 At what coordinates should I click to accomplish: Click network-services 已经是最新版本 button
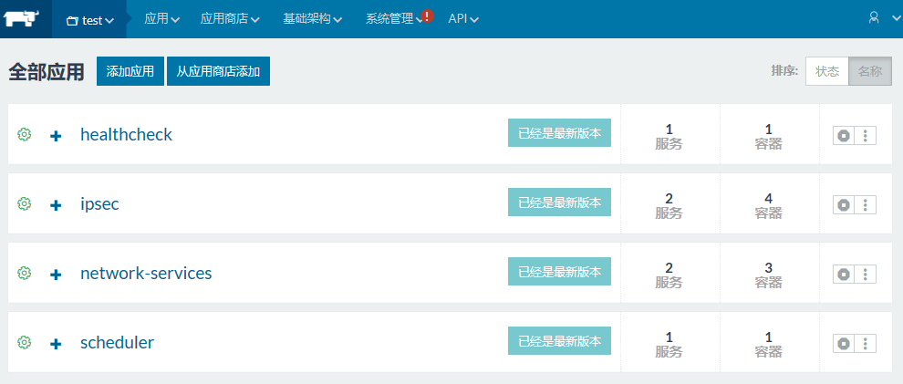559,272
